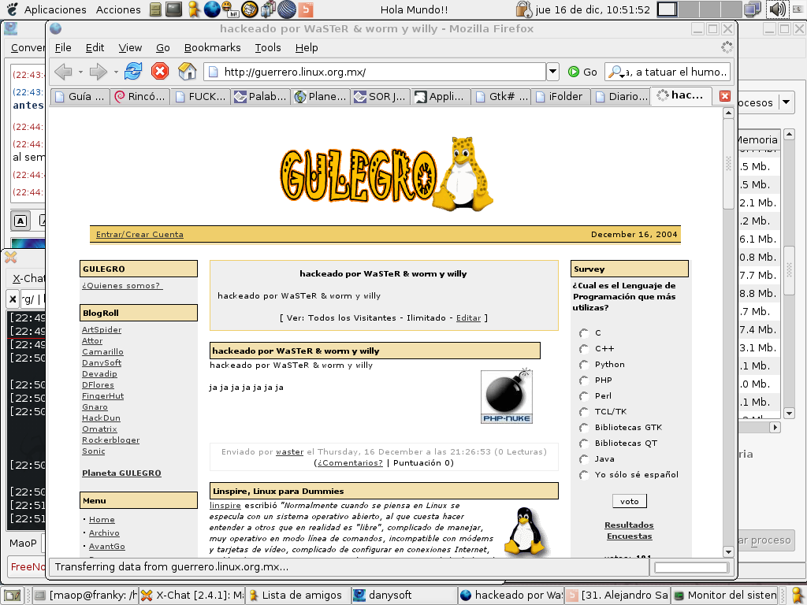Open the Forward button history dropdown
Image resolution: width=807 pixels, height=605 pixels.
(x=116, y=72)
